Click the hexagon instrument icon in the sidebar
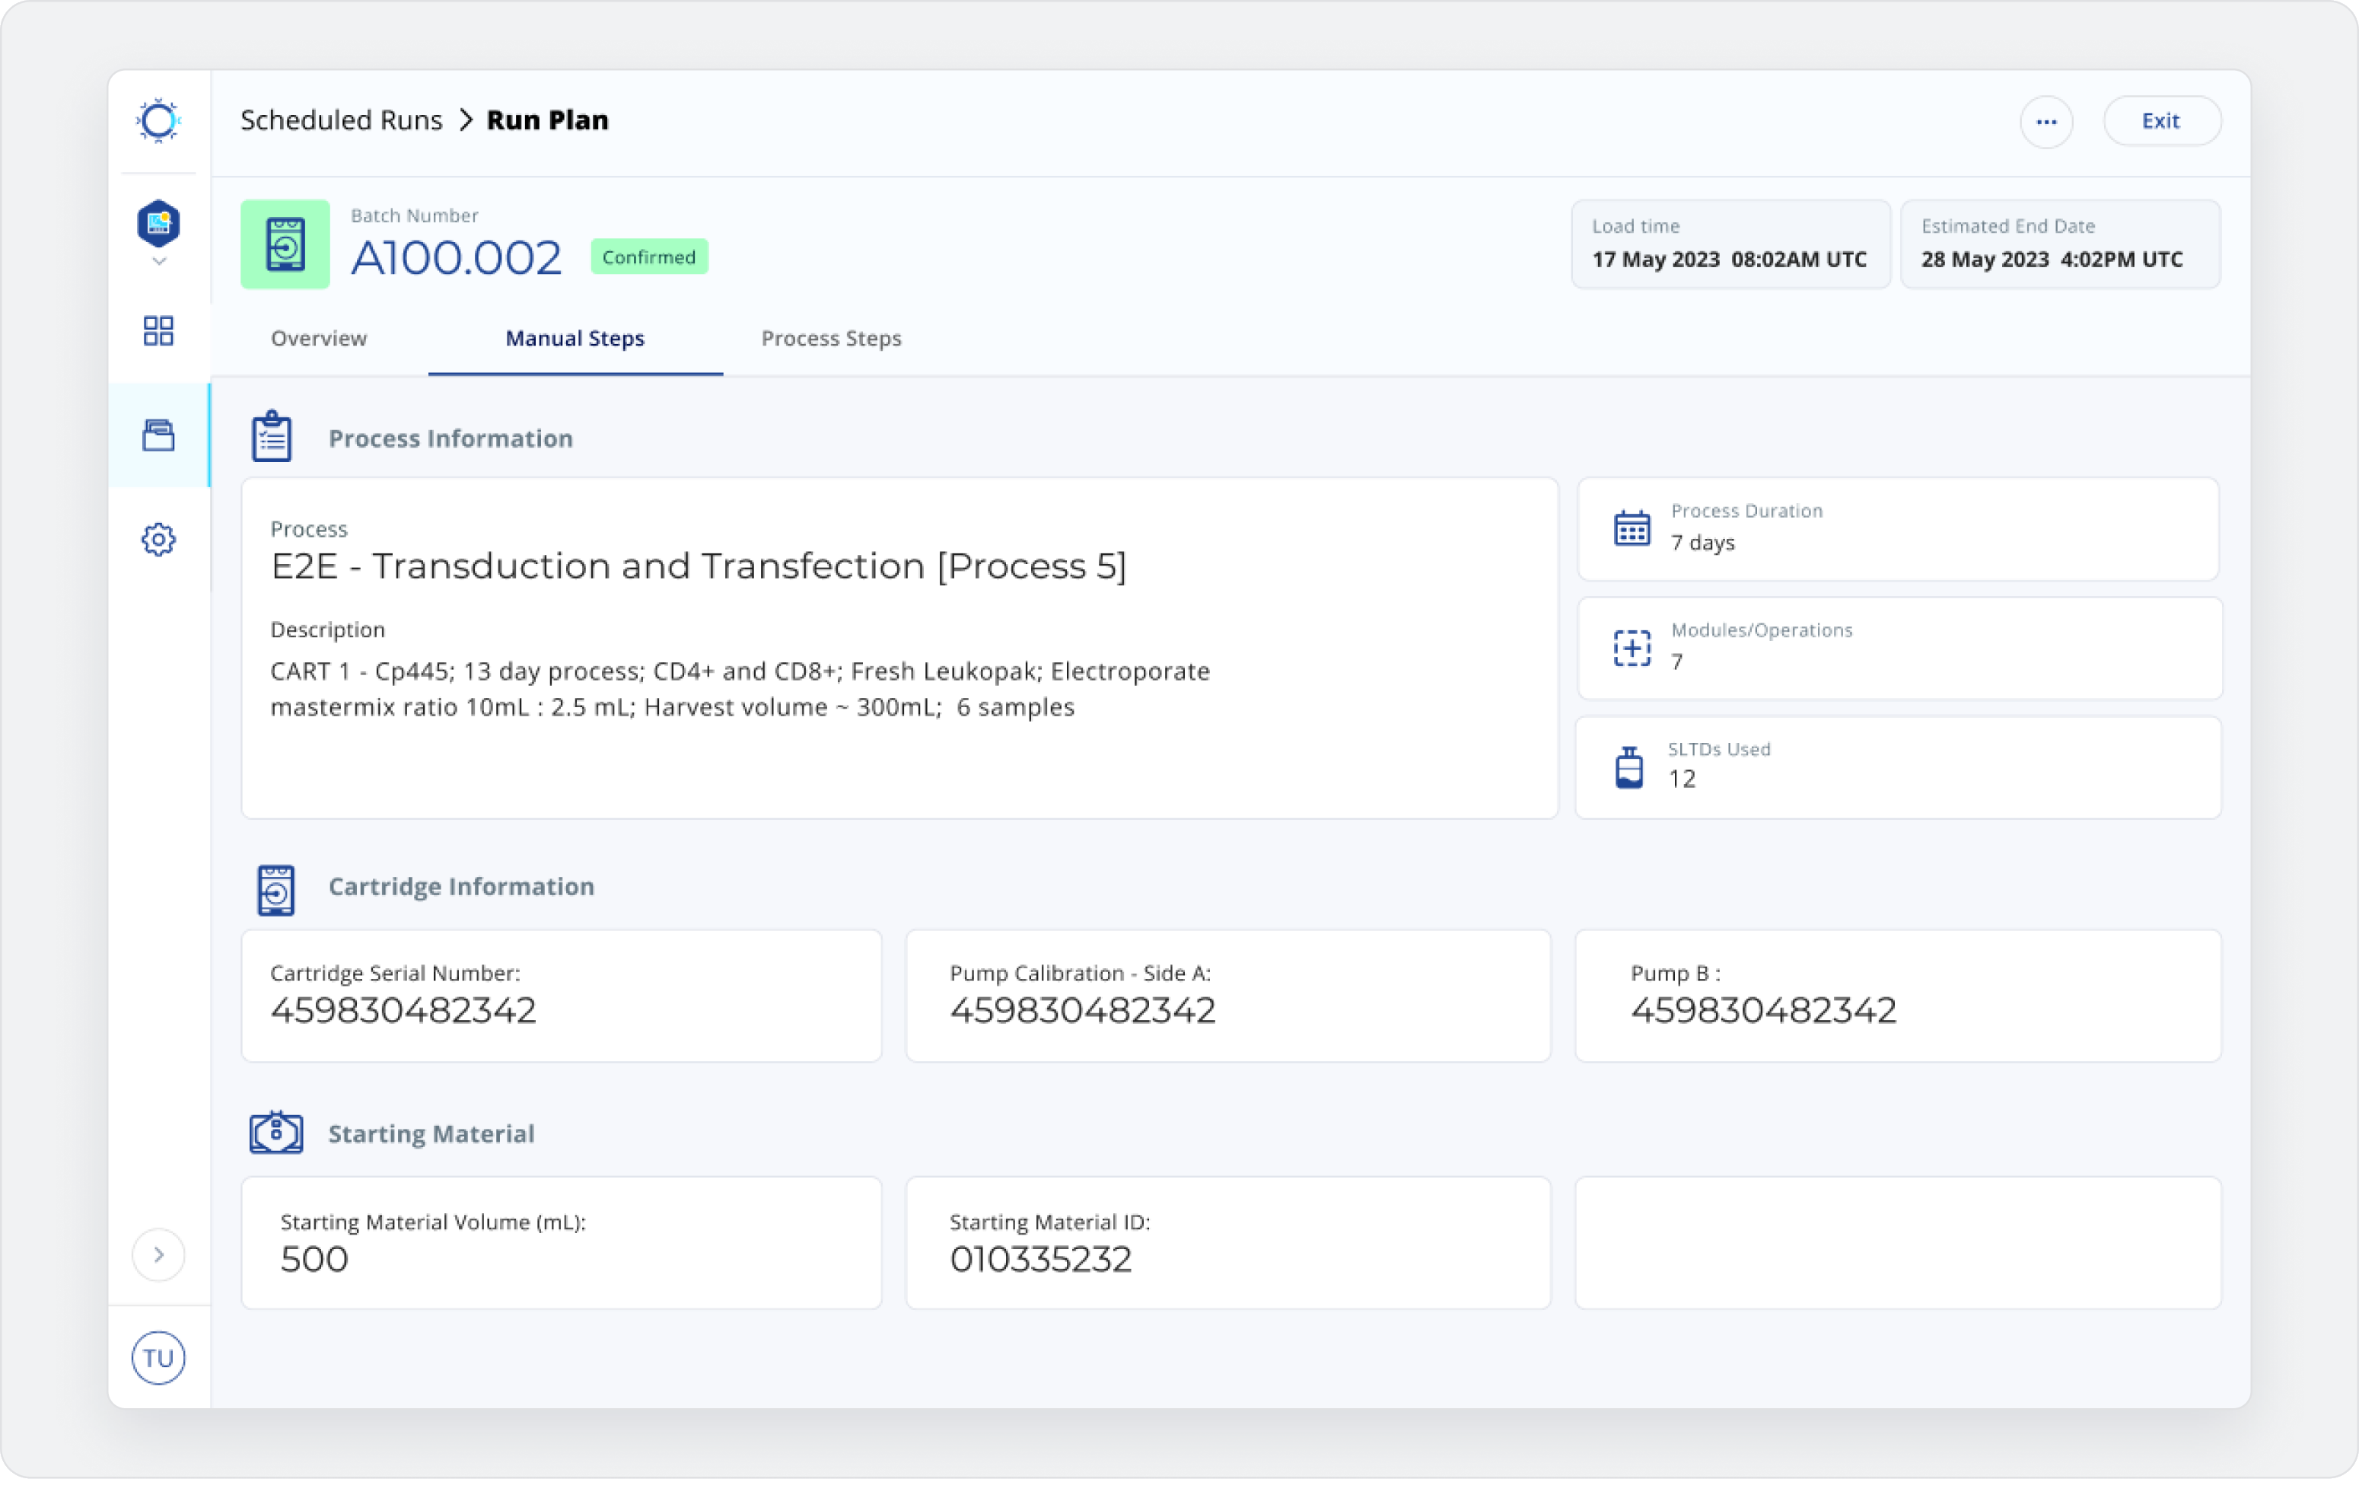Screen dimensions: 2359x1498 click(x=158, y=223)
